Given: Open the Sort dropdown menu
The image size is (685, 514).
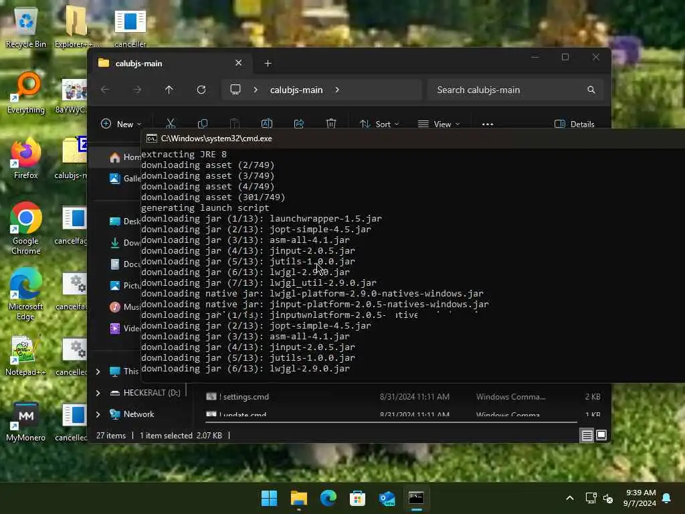Looking at the screenshot, I should [x=379, y=124].
